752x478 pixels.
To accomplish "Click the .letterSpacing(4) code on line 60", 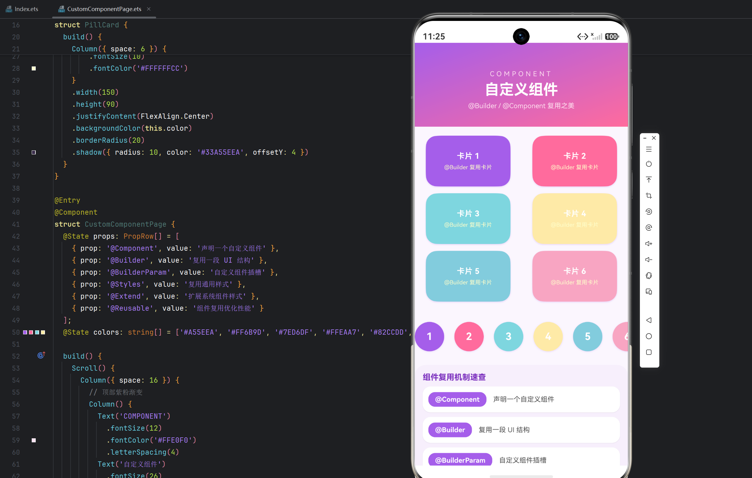I will [x=143, y=452].
